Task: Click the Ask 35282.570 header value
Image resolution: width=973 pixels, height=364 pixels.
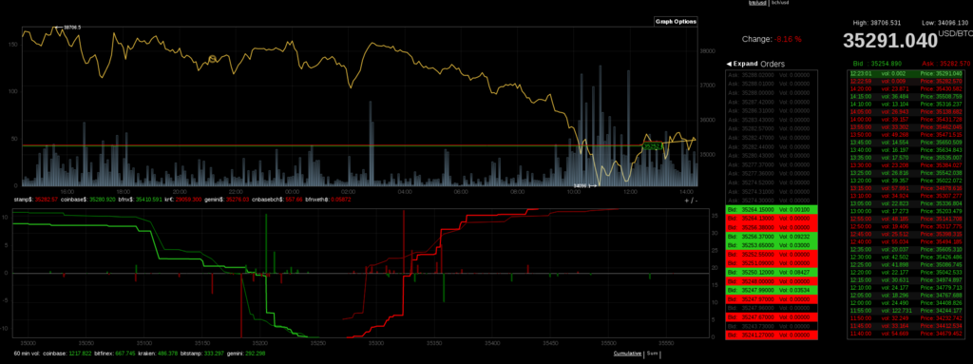Action: pos(945,64)
